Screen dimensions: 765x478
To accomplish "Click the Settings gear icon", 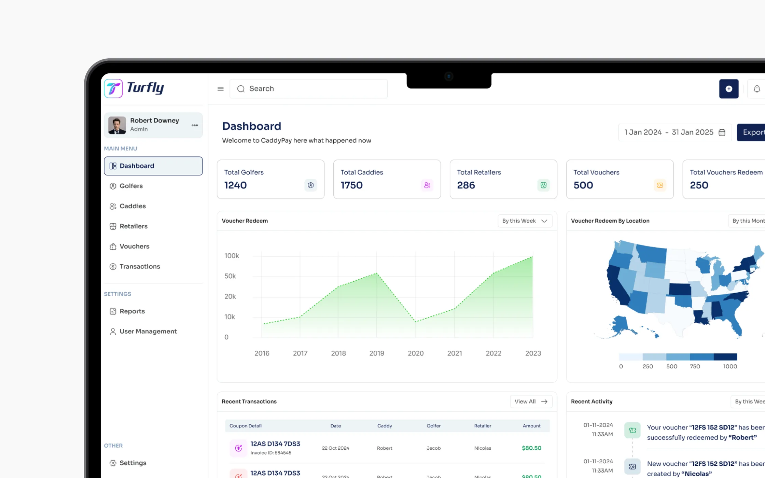I will (x=113, y=463).
